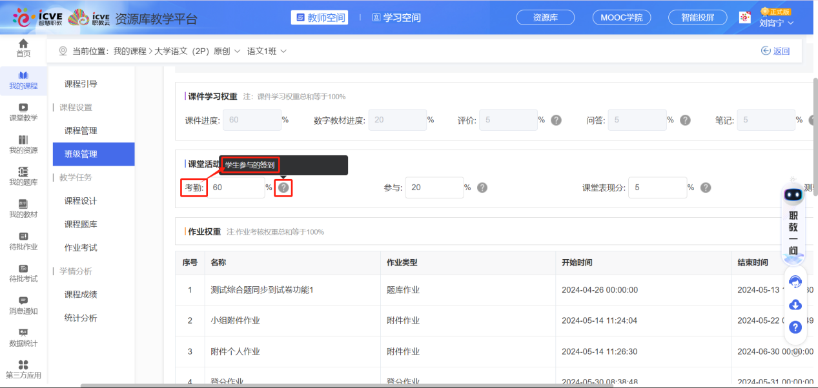Expand the 语文1班 class dropdown

[267, 51]
